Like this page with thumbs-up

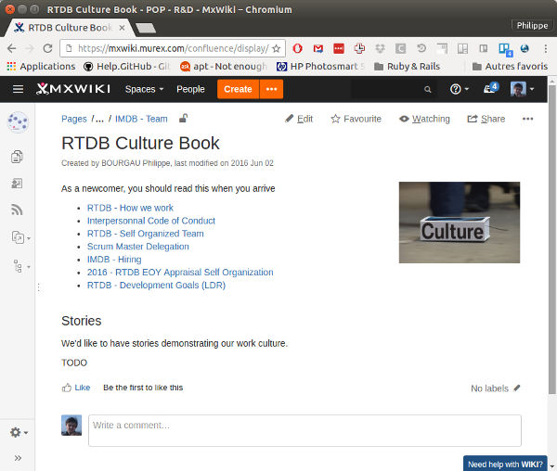(76, 388)
